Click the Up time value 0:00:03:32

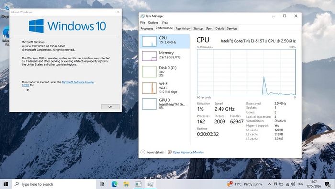(x=208, y=134)
